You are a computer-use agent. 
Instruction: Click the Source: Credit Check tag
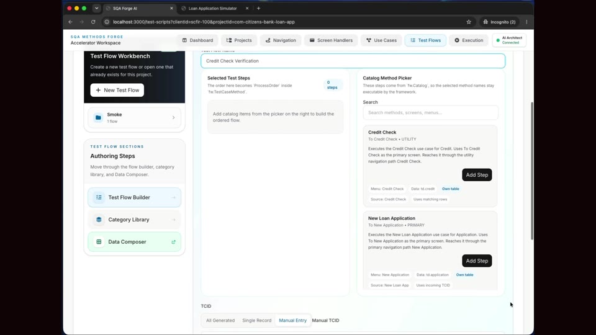coord(388,199)
